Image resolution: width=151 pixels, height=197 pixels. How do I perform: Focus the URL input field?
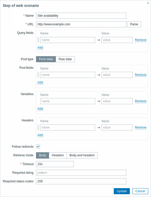[81, 24]
